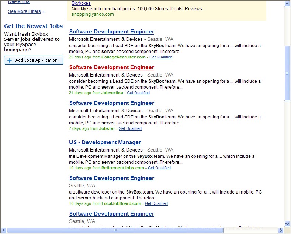Click the shopping.yahoo.com ad URL
Image resolution: width=291 pixels, height=234 pixels.
[93, 14]
